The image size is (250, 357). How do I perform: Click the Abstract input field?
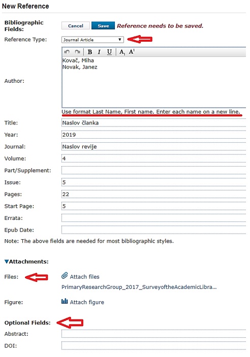tap(153, 334)
